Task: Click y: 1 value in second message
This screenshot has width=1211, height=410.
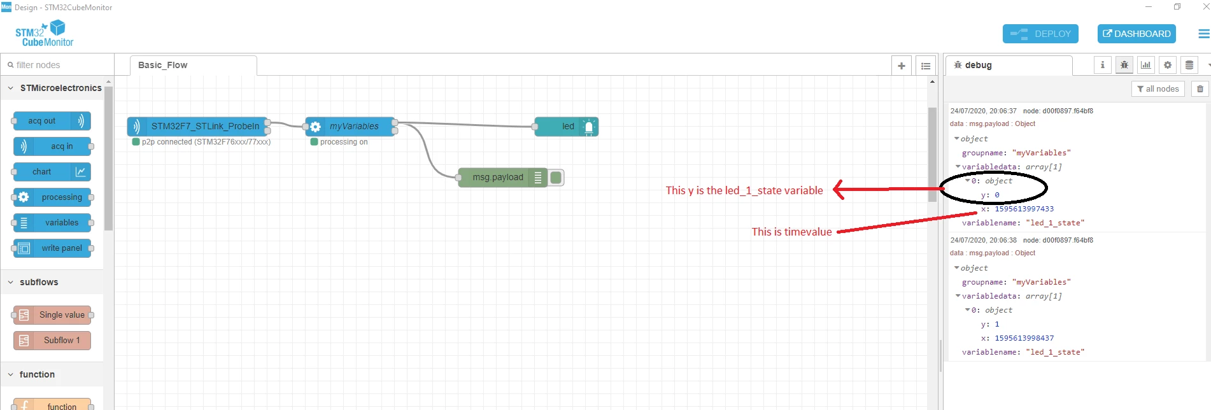Action: tap(996, 324)
